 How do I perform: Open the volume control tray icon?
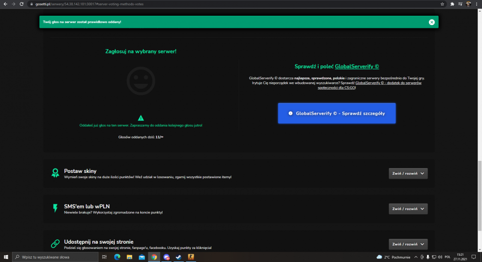(440, 257)
